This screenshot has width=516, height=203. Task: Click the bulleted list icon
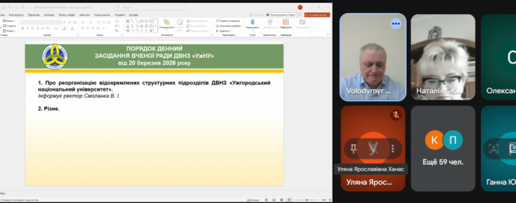[x=82, y=22]
